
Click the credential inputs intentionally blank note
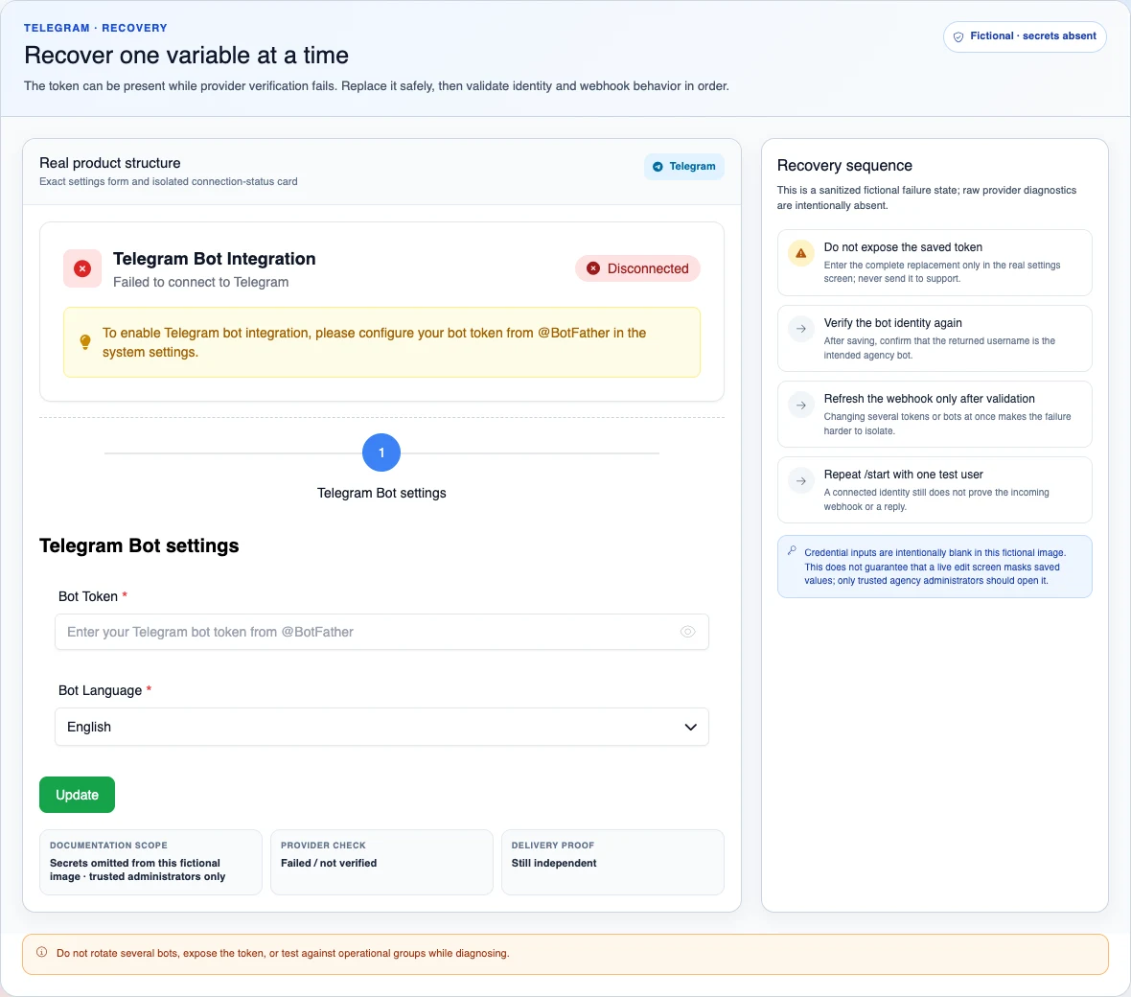point(935,567)
